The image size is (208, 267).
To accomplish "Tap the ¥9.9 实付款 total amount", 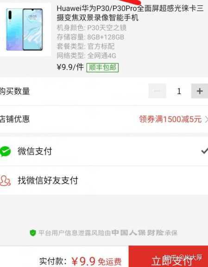I will pyautogui.click(x=83, y=261).
